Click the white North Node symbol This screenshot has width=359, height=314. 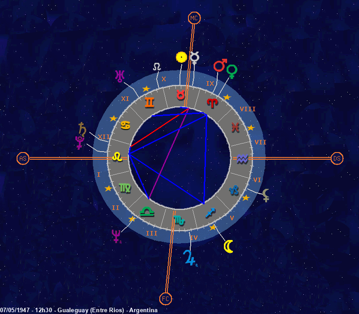(157, 66)
